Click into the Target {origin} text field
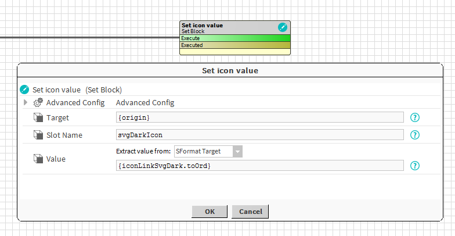 259,117
